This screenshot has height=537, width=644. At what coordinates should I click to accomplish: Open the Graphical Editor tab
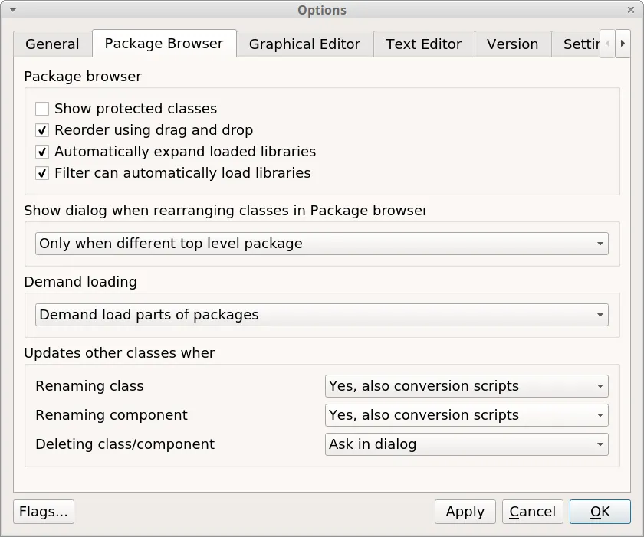pos(304,44)
